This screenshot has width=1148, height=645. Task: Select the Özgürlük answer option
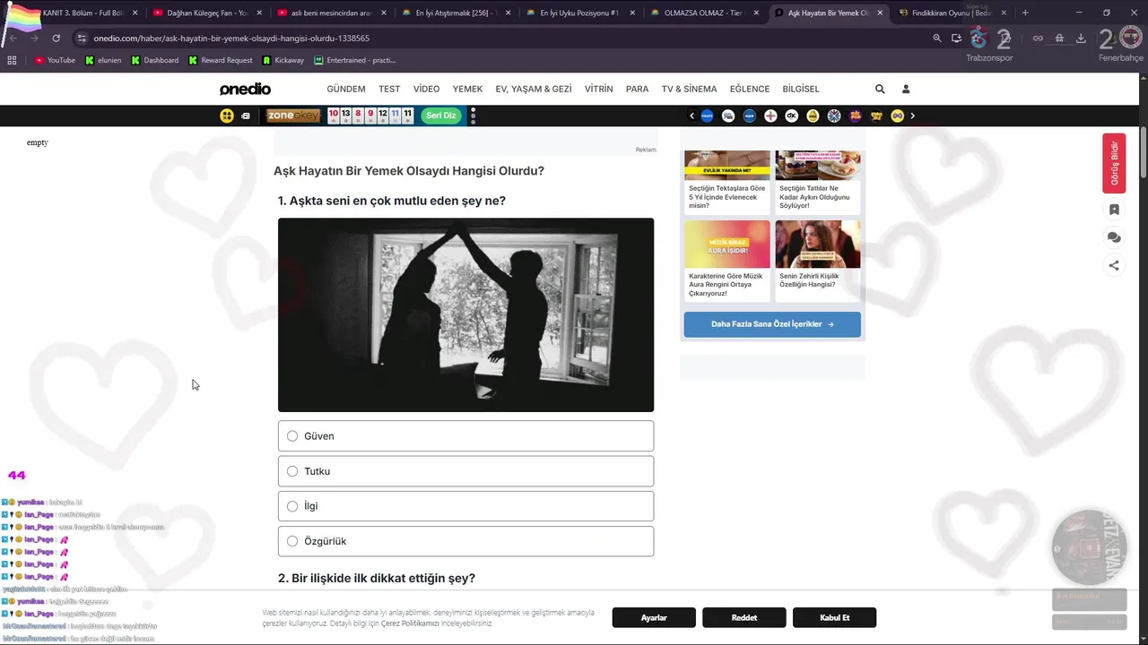pyautogui.click(x=465, y=541)
